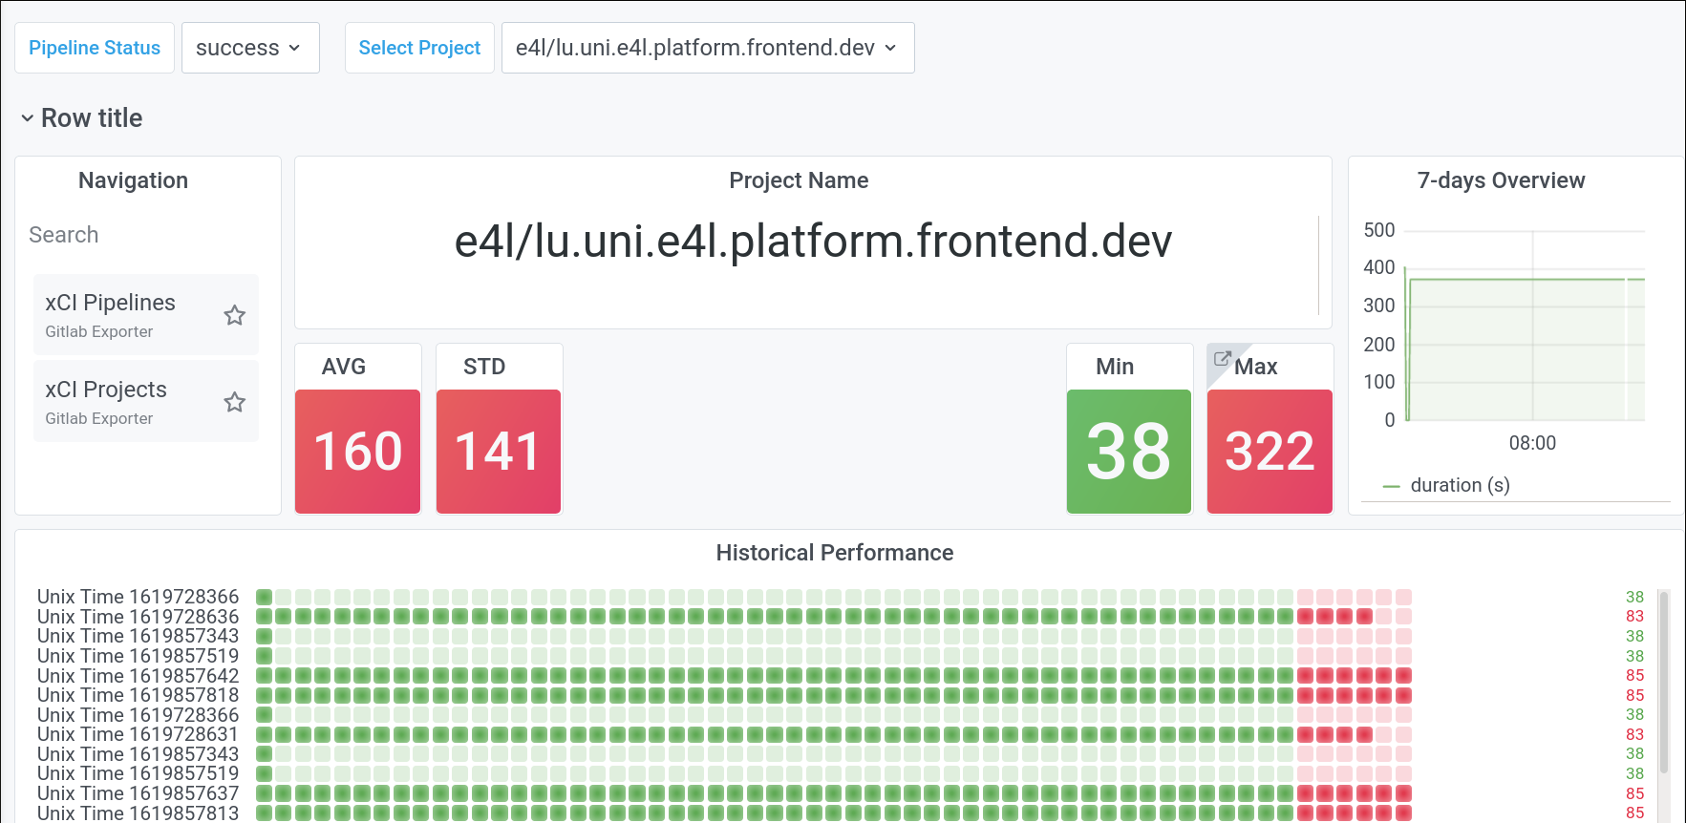Click the Project Name panel title
This screenshot has height=823, width=1686.
[x=799, y=180]
